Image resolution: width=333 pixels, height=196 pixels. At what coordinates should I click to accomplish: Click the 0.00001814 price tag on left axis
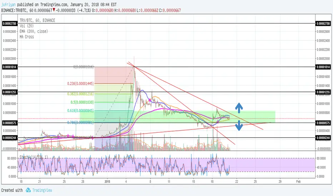pos(9,67)
